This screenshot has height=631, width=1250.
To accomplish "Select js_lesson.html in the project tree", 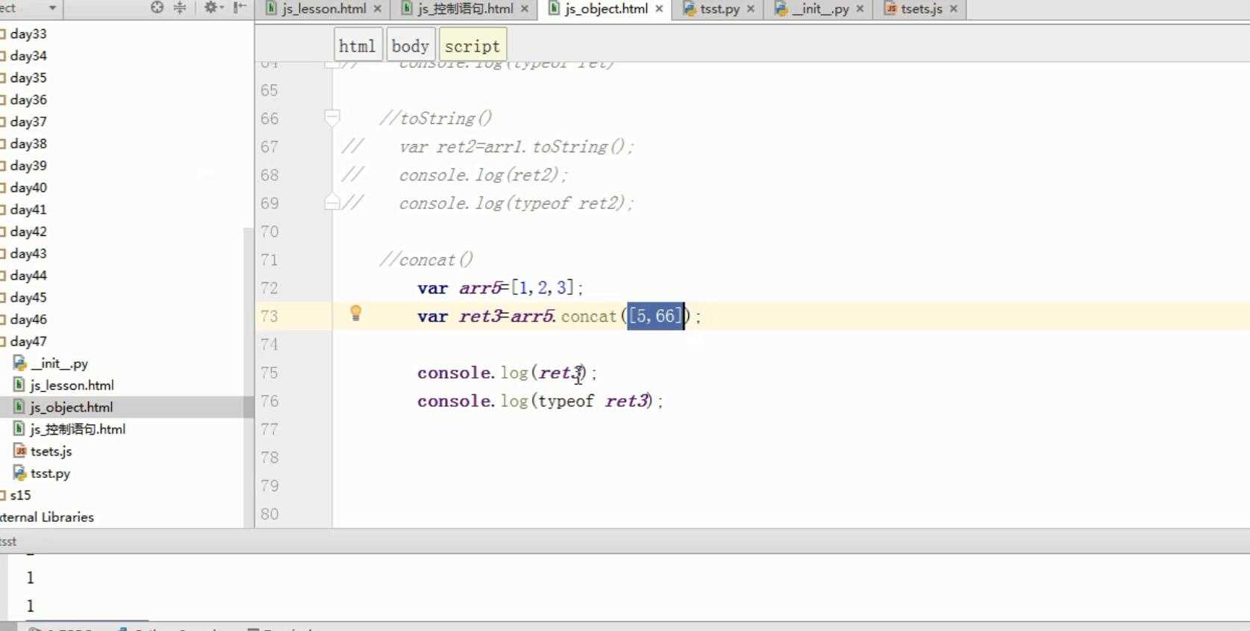I will tap(72, 385).
